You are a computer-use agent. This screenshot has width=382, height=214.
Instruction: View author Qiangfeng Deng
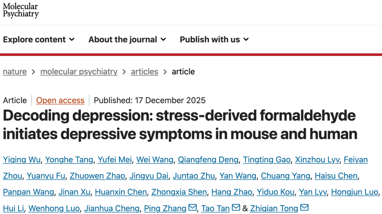coord(208,160)
